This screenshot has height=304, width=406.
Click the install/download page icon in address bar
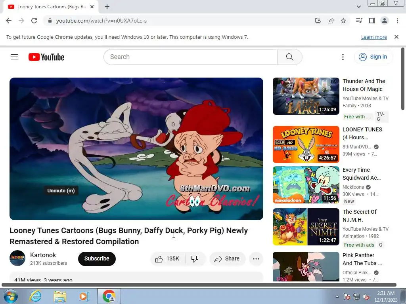[318, 21]
